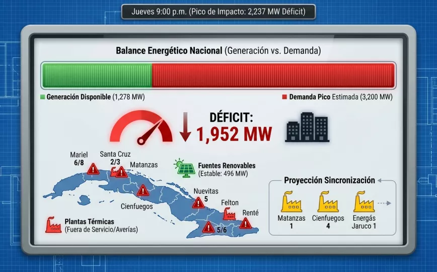Click the warning triangle beside 5/6
437x272 pixels.
tap(208, 227)
